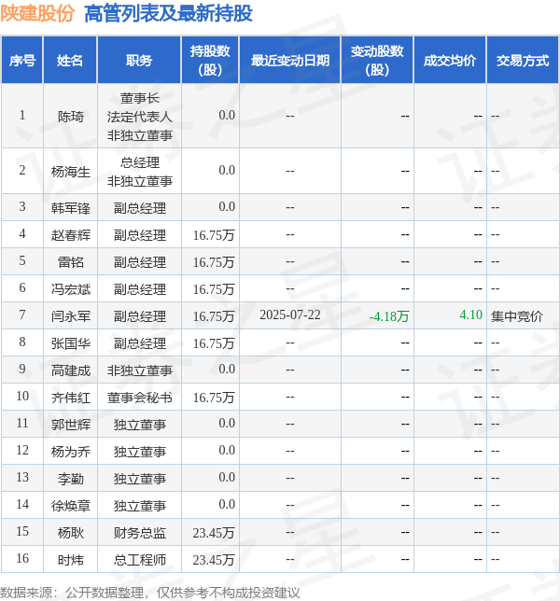Click 韩军锋's title 副总经理
This screenshot has height=601, width=560.
coord(139,208)
